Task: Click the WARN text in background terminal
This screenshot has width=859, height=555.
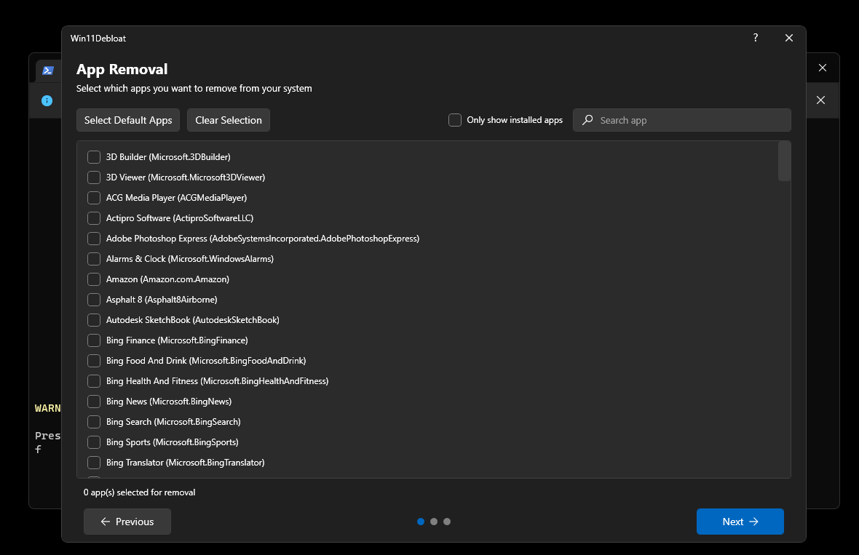Action: [47, 408]
